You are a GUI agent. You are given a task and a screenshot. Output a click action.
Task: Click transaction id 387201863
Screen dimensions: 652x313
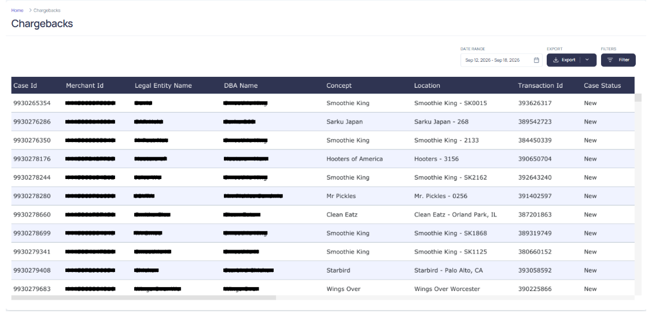tap(535, 215)
